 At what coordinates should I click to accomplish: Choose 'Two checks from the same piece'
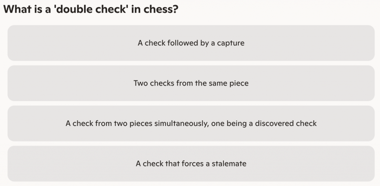pos(191,83)
